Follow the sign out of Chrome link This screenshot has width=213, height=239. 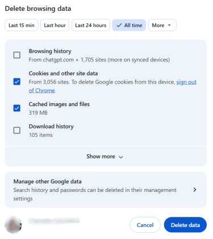point(112,86)
